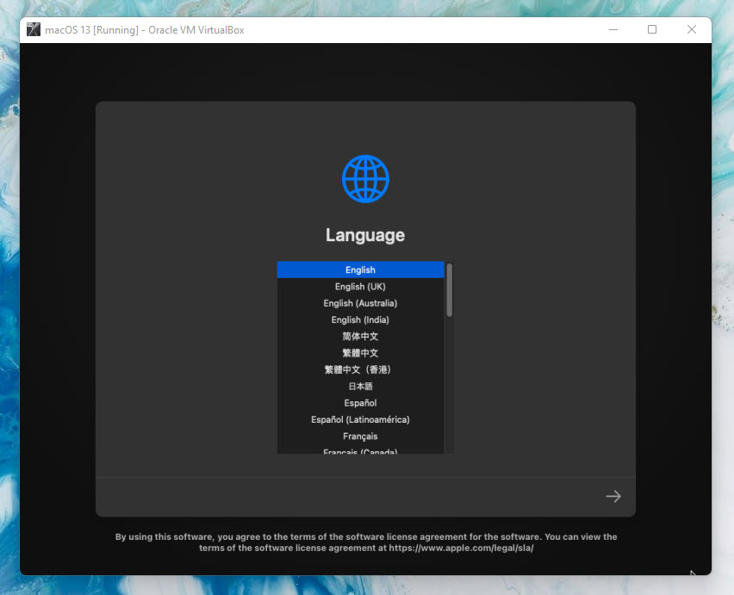Click the language list scrollbar thumb
Image resolution: width=734 pixels, height=595 pixels.
click(449, 290)
